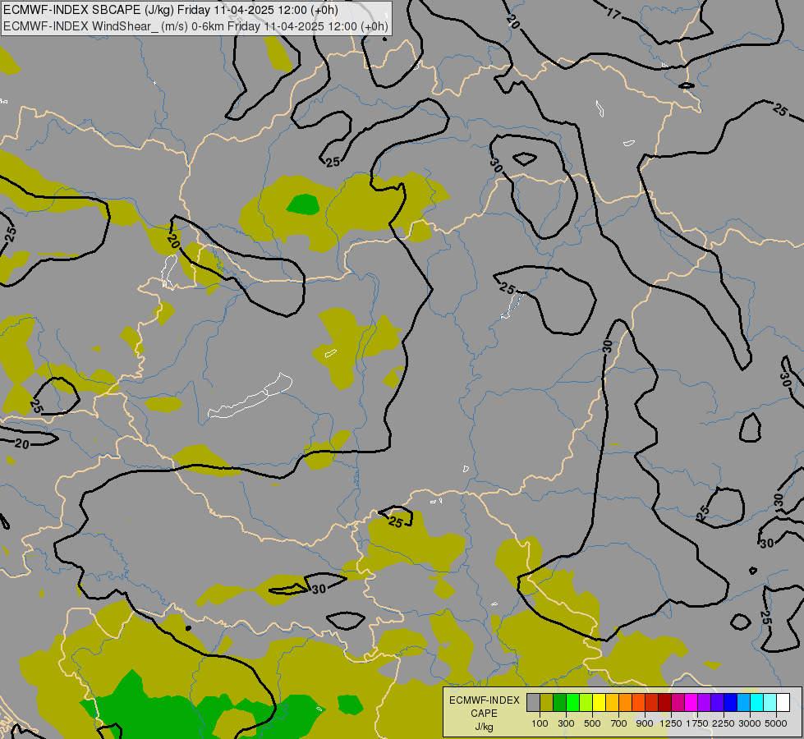Click the legend value 900

point(645,723)
